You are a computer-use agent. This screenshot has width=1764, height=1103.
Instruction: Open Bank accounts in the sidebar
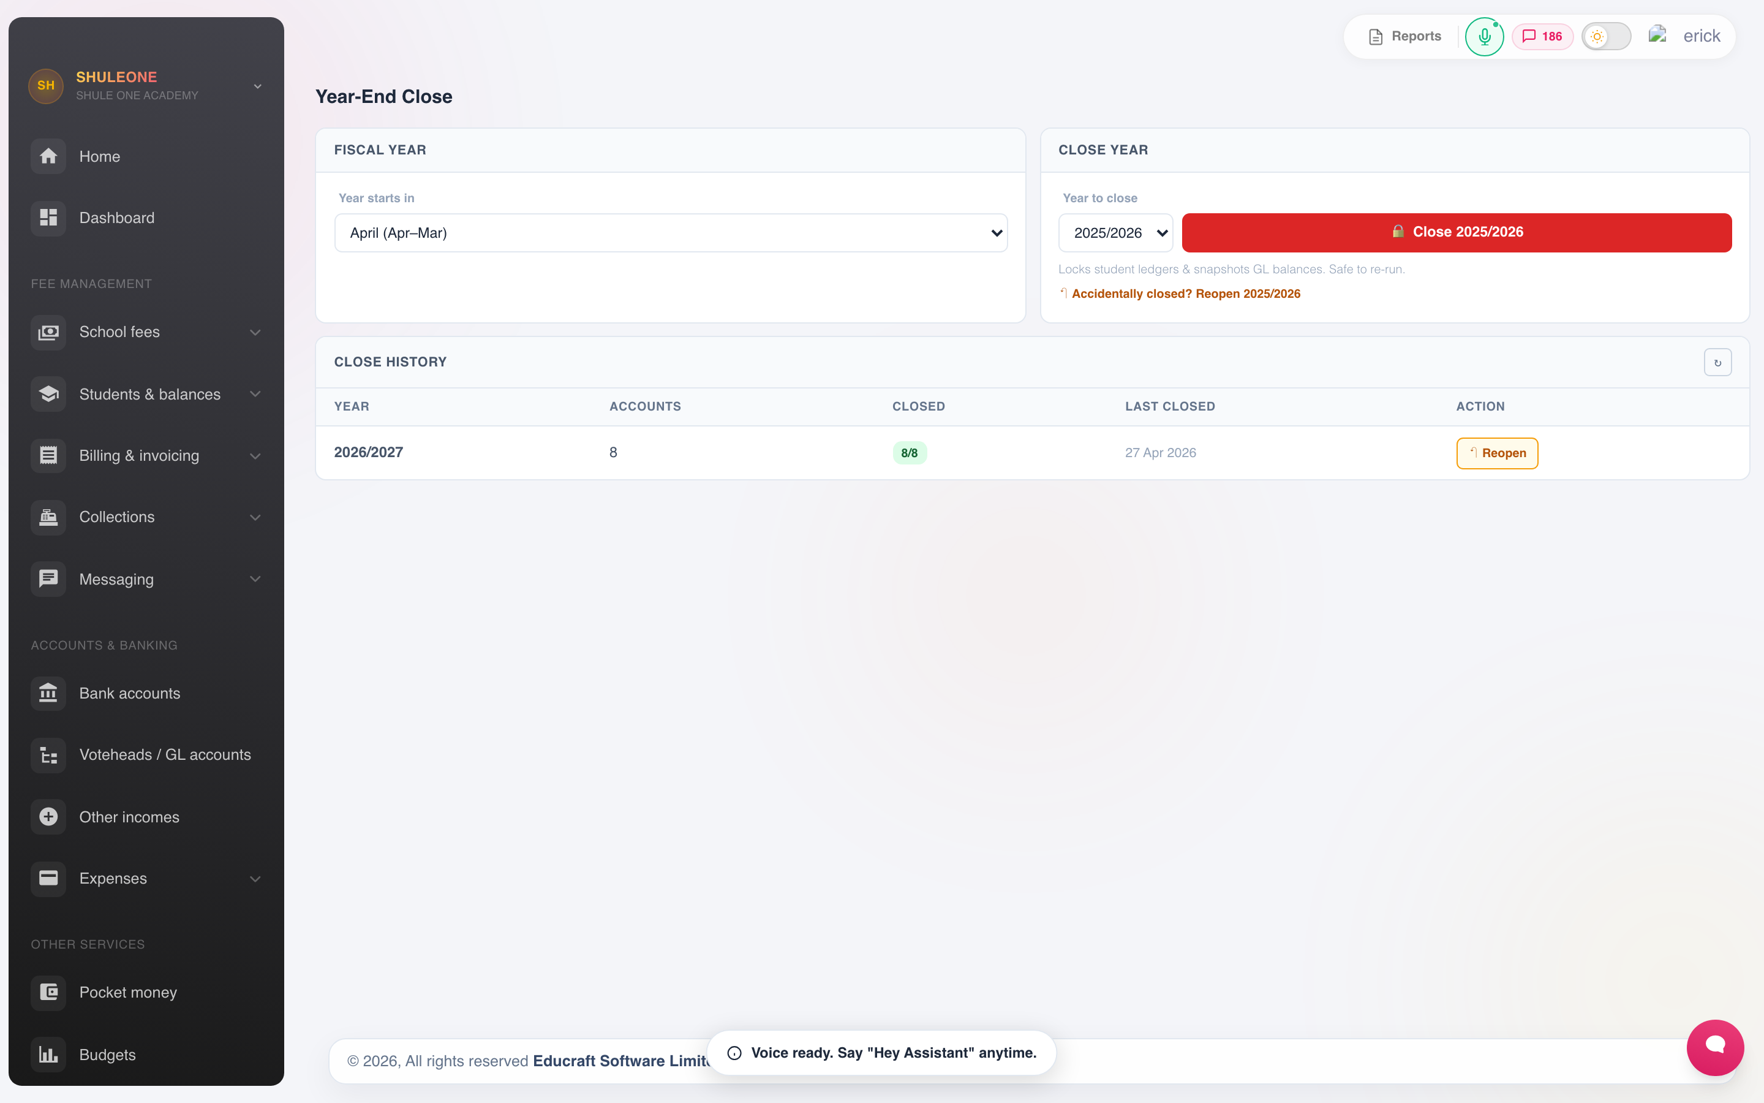146,693
